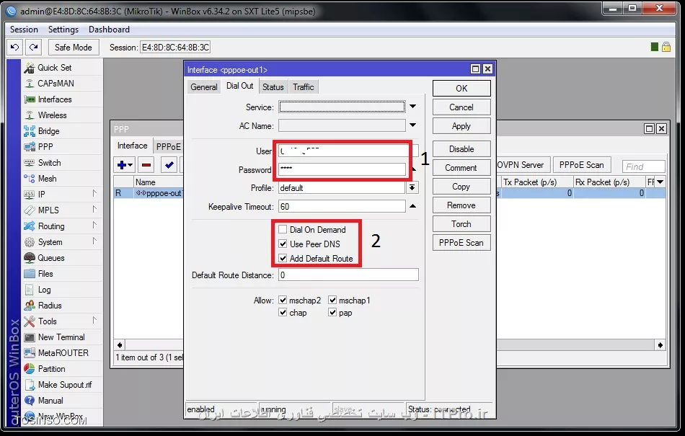The width and height of the screenshot is (685, 436).
Task: Click the redo arrow in toolbar
Action: pyautogui.click(x=34, y=47)
